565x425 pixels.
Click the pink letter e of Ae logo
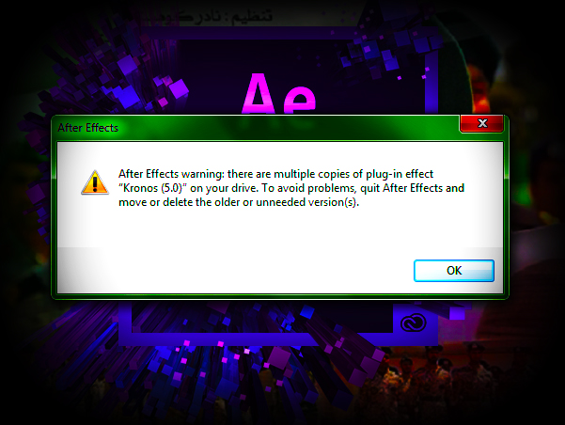pyautogui.click(x=299, y=101)
